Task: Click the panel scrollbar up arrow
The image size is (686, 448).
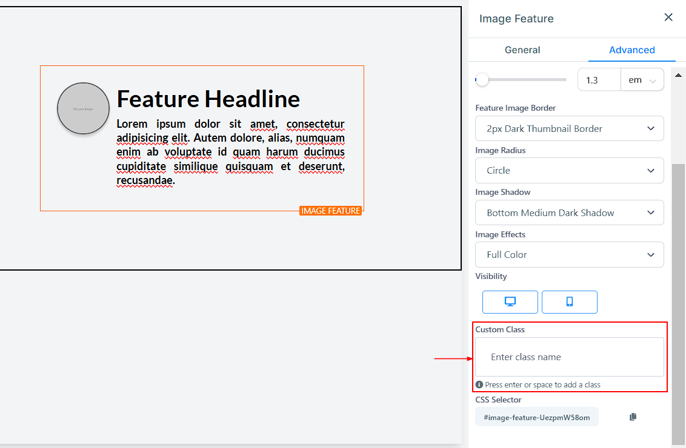Action: [678, 74]
